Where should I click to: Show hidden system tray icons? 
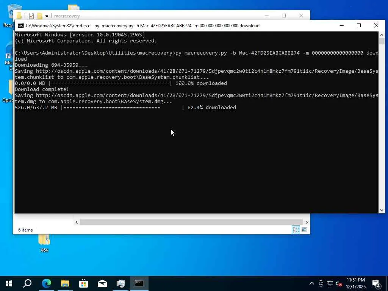[312, 283]
